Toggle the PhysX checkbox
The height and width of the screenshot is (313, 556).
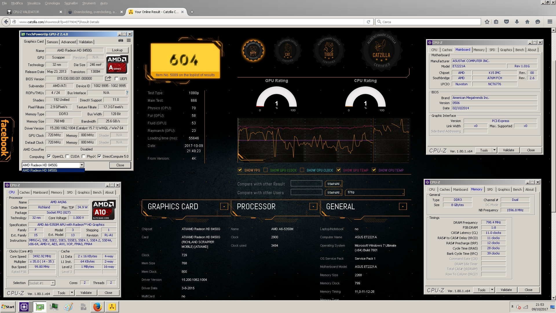83,156
